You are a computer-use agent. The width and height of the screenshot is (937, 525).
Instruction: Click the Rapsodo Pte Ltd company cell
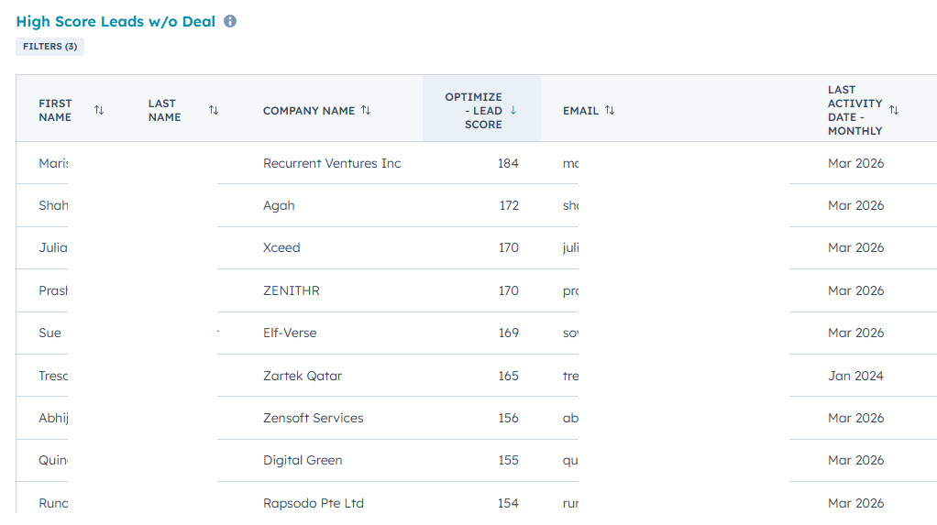click(314, 504)
